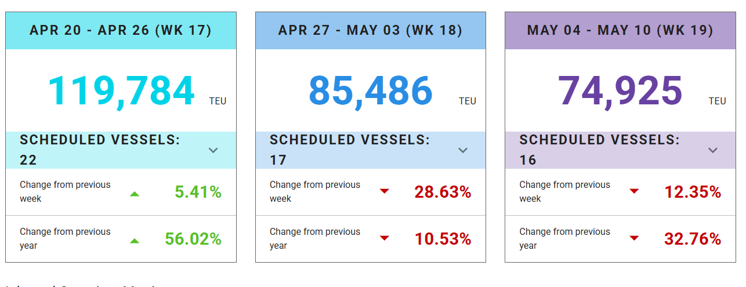Image resolution: width=746 pixels, height=287 pixels.
Task: Click the 56.02% yearly change value
Action: [193, 239]
